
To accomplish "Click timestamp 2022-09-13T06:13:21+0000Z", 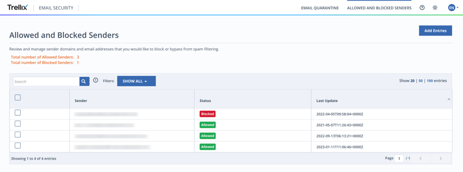I will tap(339, 136).
